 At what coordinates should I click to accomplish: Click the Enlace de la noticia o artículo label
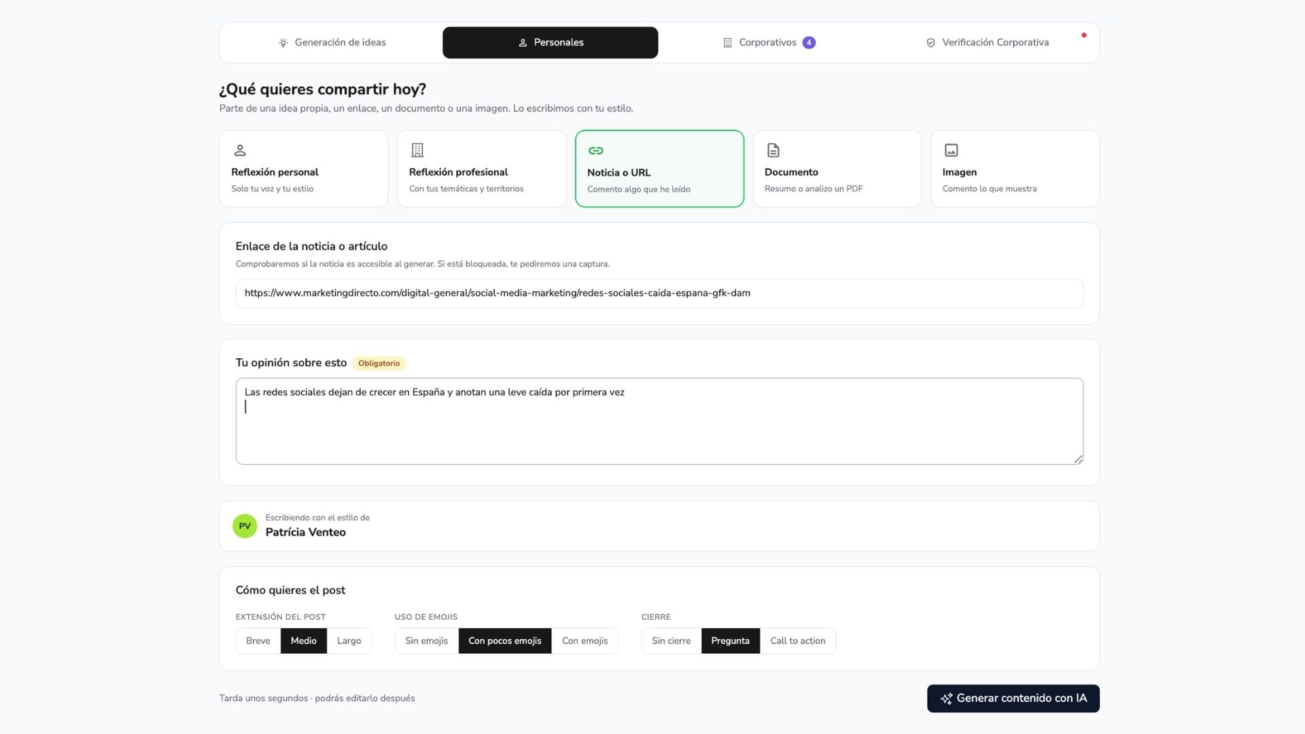tap(311, 247)
